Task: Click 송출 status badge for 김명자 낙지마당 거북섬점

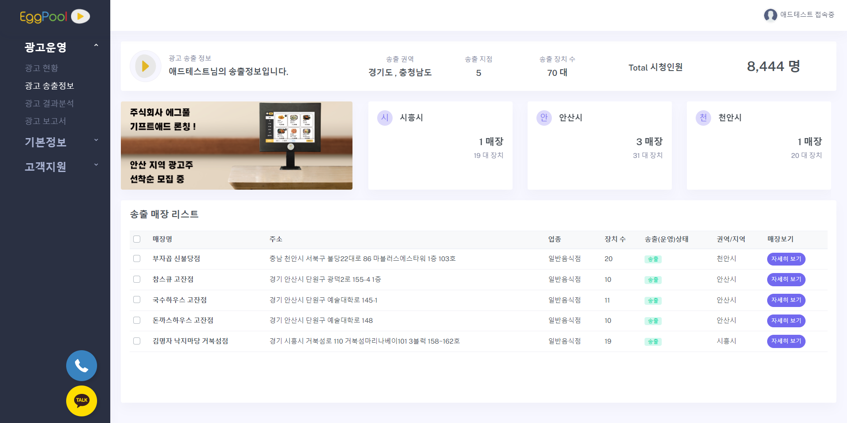Action: click(x=653, y=342)
